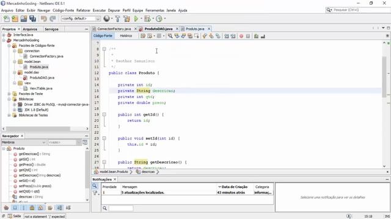The width and height of the screenshot is (391, 219).
Task: Switch to ConnectionFactory.java editor tab
Action: (114, 29)
